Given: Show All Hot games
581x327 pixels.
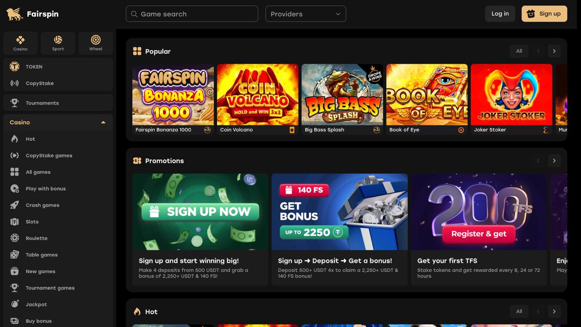Looking at the screenshot, I should click(519, 311).
